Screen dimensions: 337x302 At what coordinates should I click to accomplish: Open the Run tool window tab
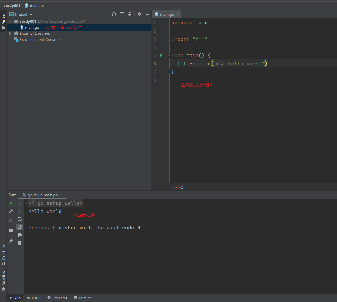(15, 298)
